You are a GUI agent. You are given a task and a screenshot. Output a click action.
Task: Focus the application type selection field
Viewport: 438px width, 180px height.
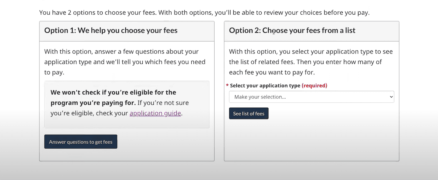(x=311, y=97)
